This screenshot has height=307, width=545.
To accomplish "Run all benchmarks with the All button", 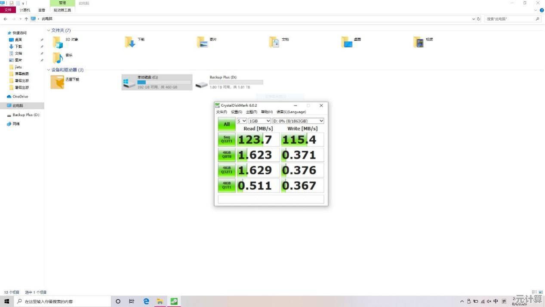I will (226, 124).
